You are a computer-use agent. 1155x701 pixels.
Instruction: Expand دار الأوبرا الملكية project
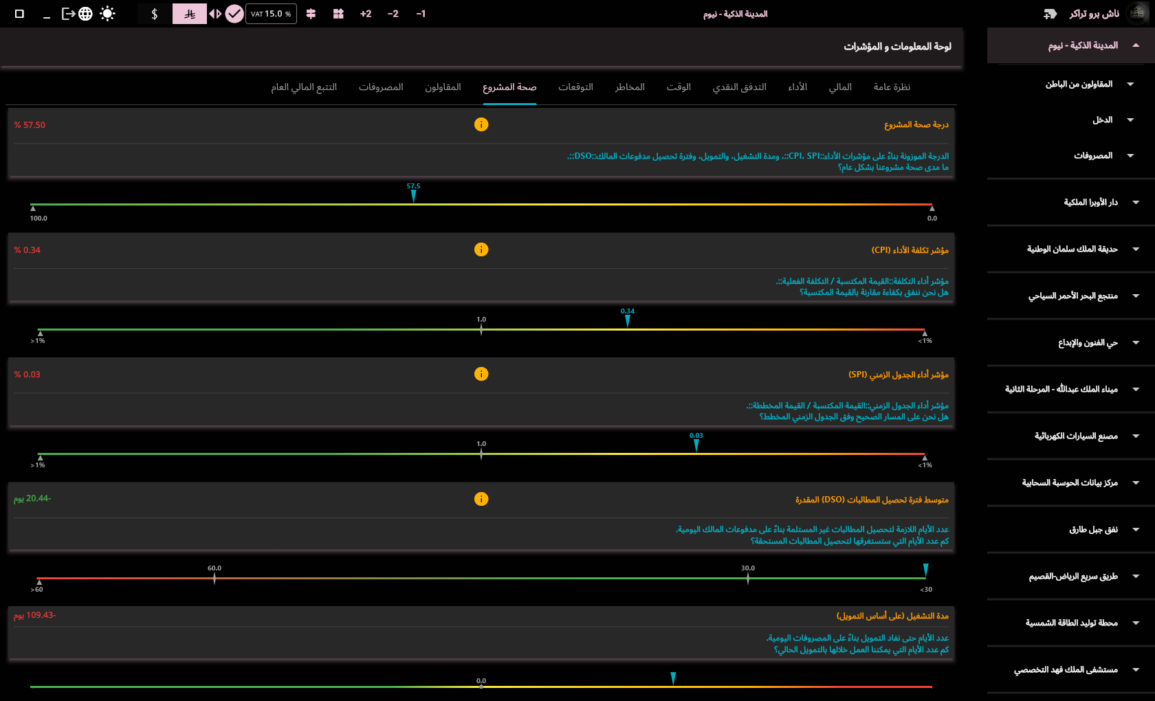pyautogui.click(x=1071, y=202)
